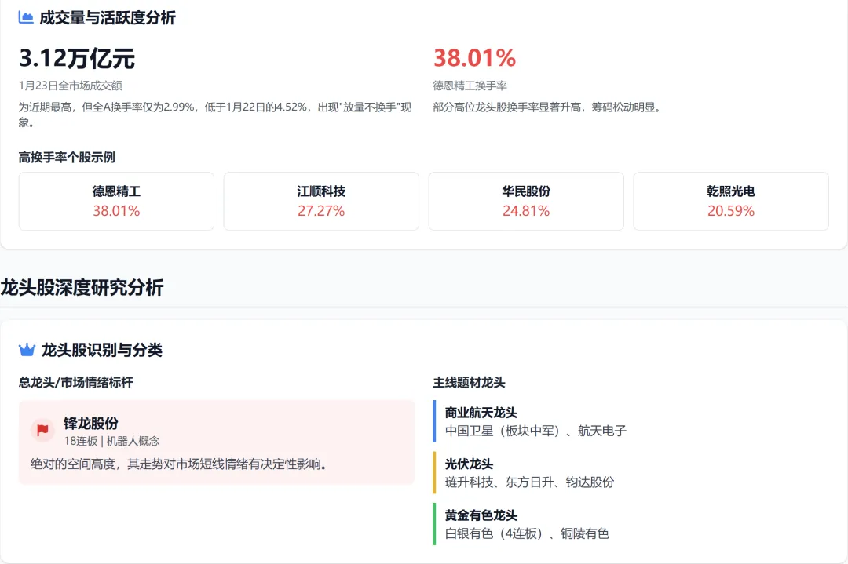This screenshot has height=564, width=848.
Task: Click the 放量不换手 explanation paragraph
Action: tap(215, 115)
